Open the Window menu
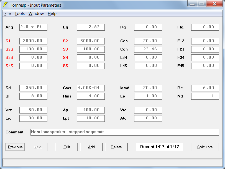Viewport: 225px width, 169px height. [36, 14]
